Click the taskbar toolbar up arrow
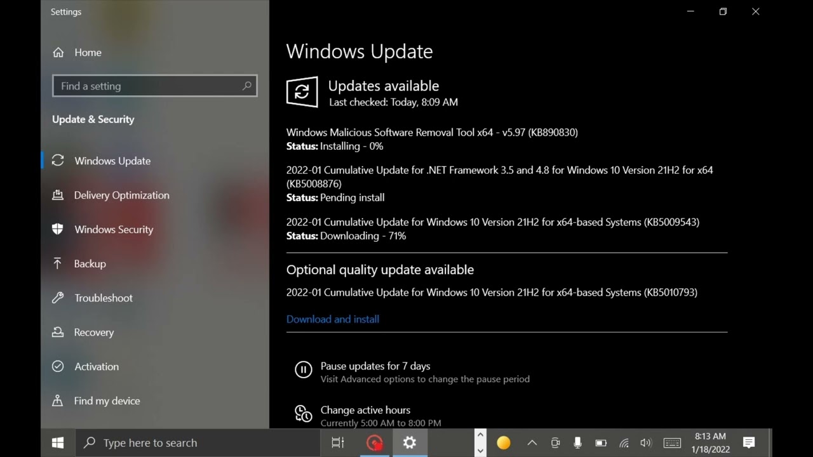The height and width of the screenshot is (457, 813). (481, 435)
